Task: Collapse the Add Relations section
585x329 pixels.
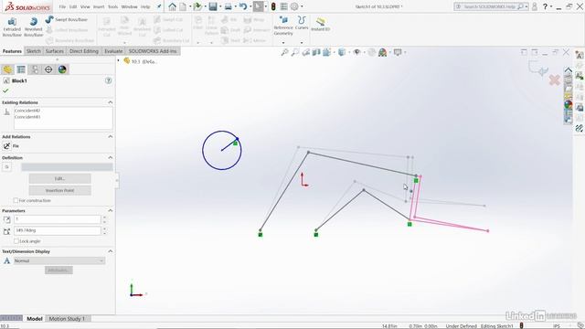Action: pos(110,136)
